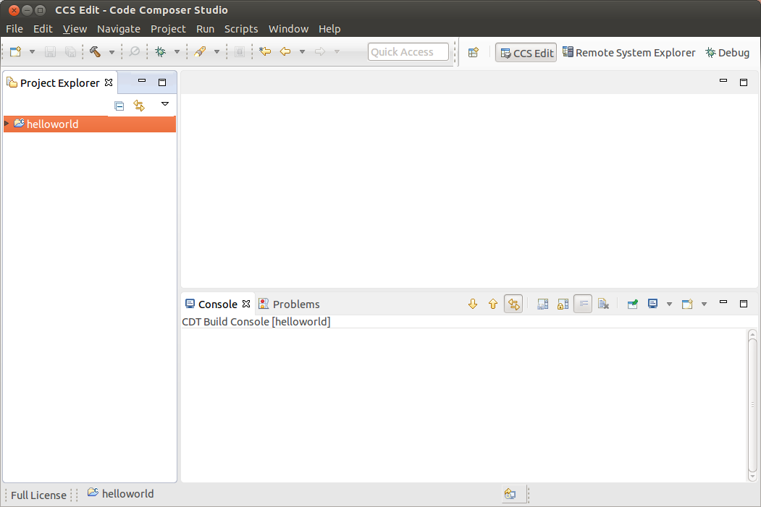Pin the Console view
This screenshot has height=507, width=761.
pos(632,304)
